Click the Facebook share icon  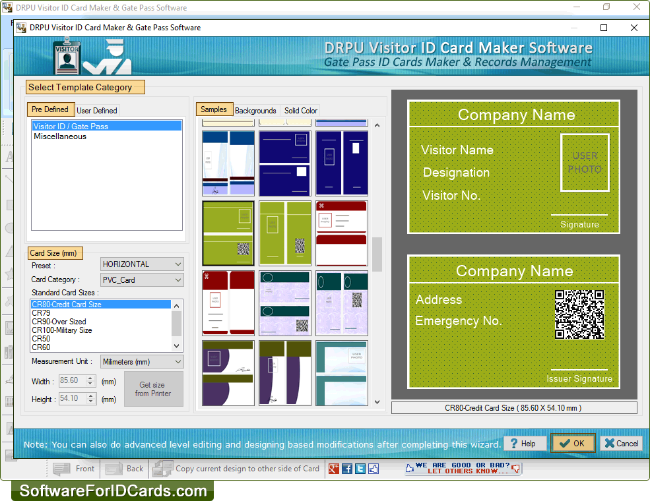coord(347,469)
